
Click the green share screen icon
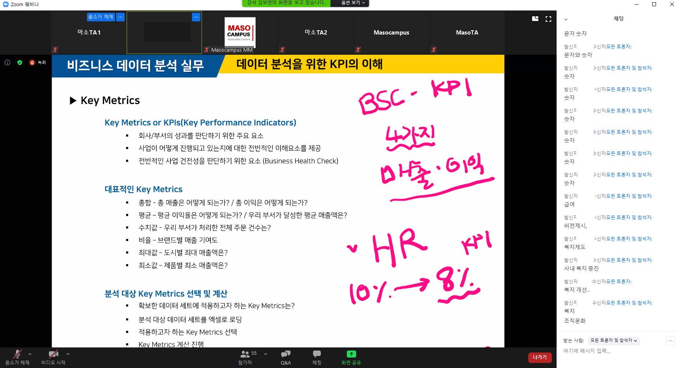(x=351, y=354)
